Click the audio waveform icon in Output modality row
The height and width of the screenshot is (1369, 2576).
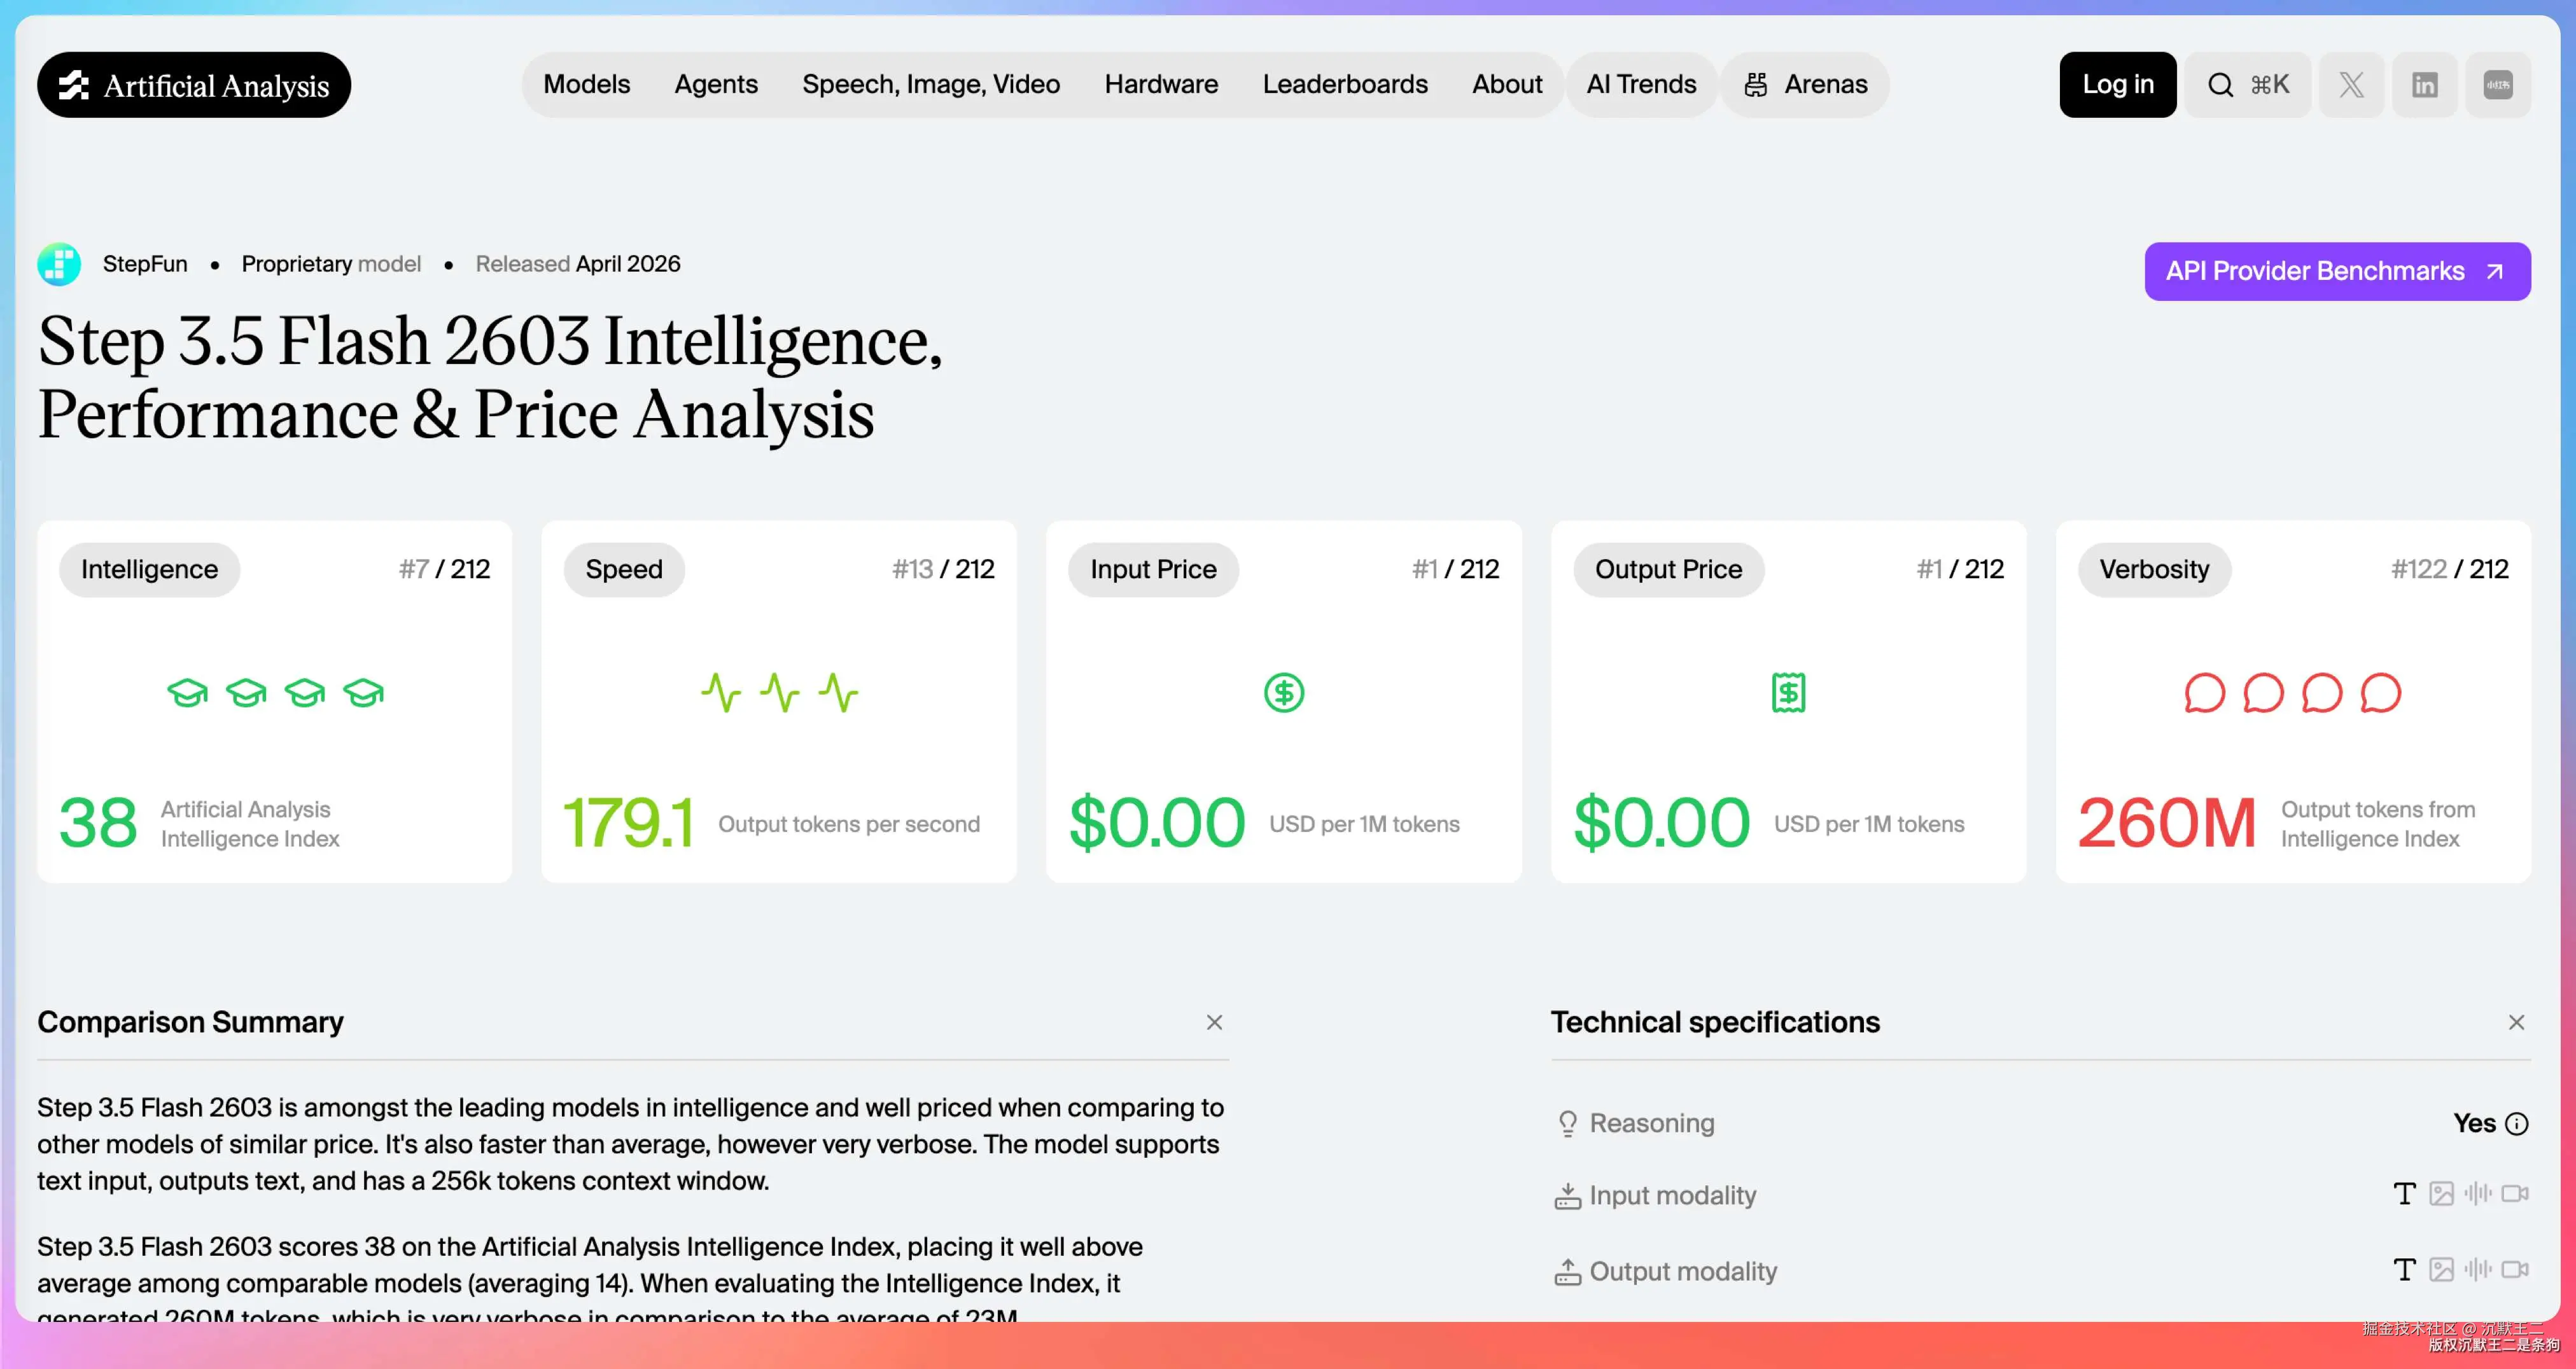pyautogui.click(x=2478, y=1270)
